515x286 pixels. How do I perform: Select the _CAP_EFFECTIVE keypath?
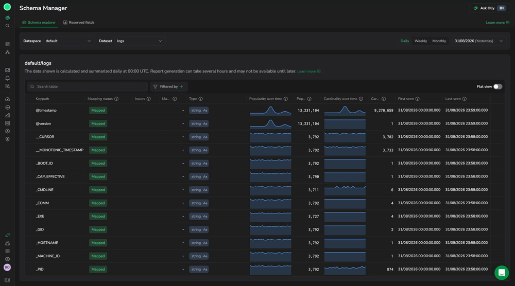50,176
